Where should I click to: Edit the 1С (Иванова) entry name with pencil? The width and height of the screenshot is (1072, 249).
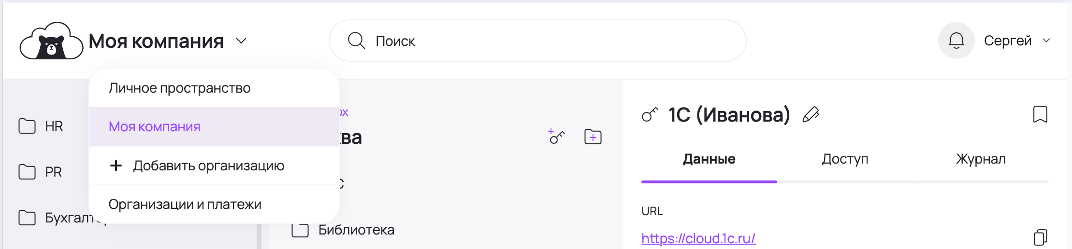point(811,115)
